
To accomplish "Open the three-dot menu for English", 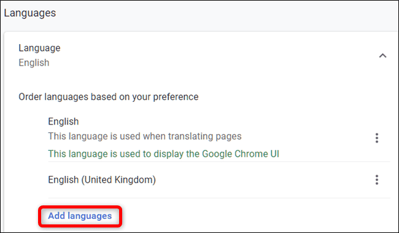I will click(377, 138).
